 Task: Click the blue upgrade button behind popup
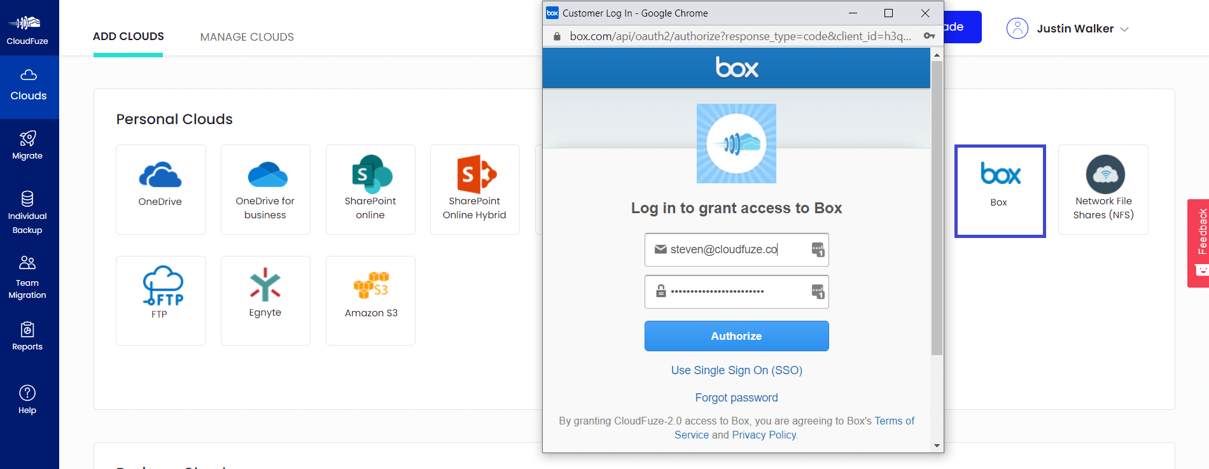(962, 27)
